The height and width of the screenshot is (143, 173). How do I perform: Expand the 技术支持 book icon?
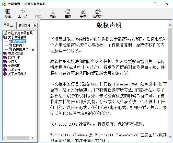pos(5,70)
